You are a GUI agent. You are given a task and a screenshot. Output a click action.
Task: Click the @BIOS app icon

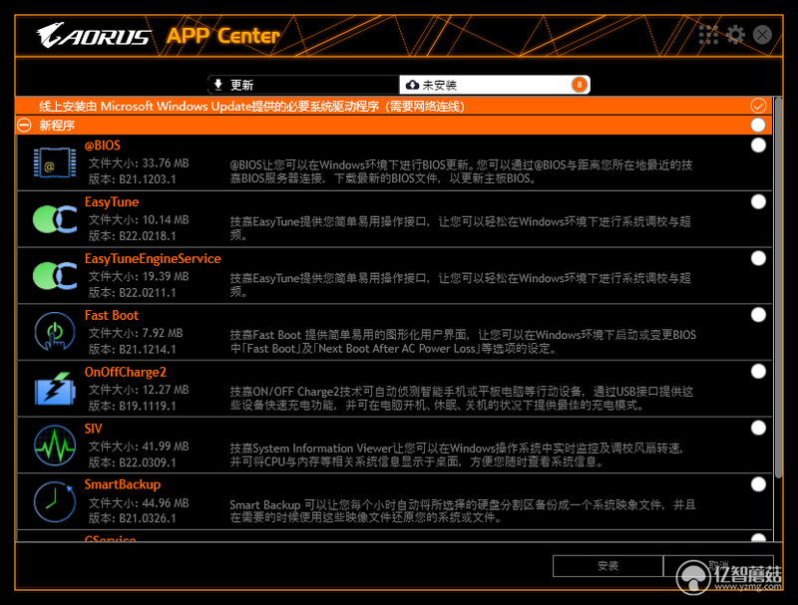pos(55,162)
